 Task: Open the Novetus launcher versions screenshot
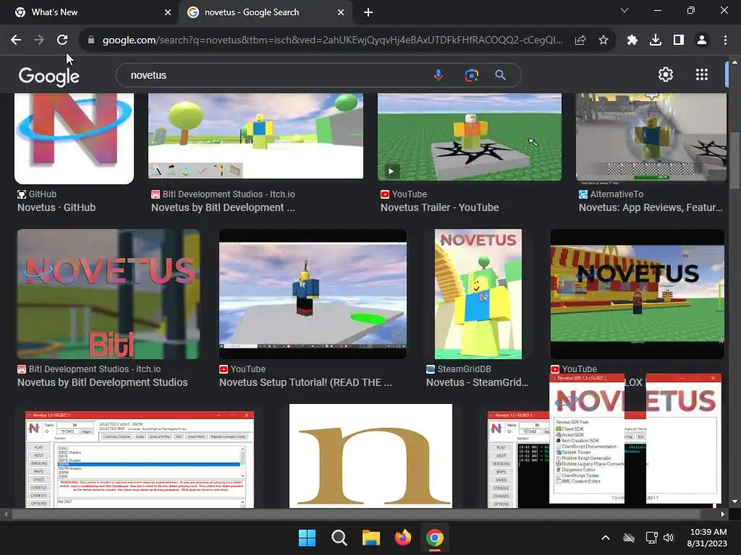tap(140, 460)
